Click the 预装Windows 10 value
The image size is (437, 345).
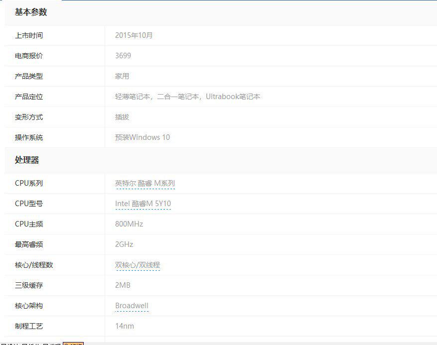[142, 137]
